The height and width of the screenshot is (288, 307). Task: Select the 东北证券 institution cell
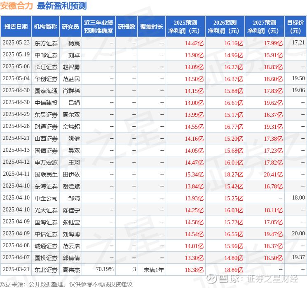pyautogui.click(x=46, y=270)
